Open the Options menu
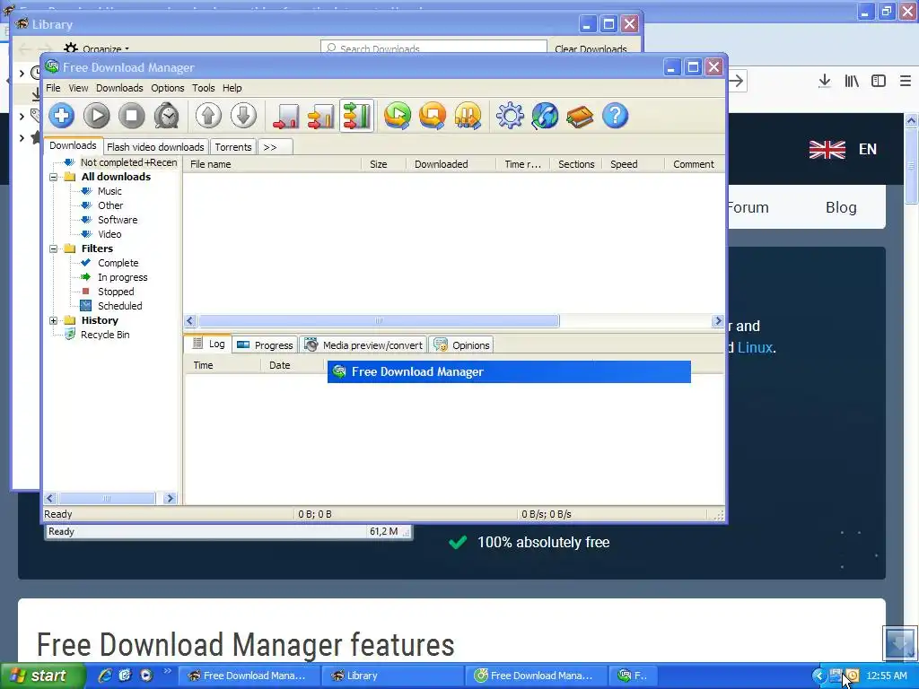 [168, 88]
